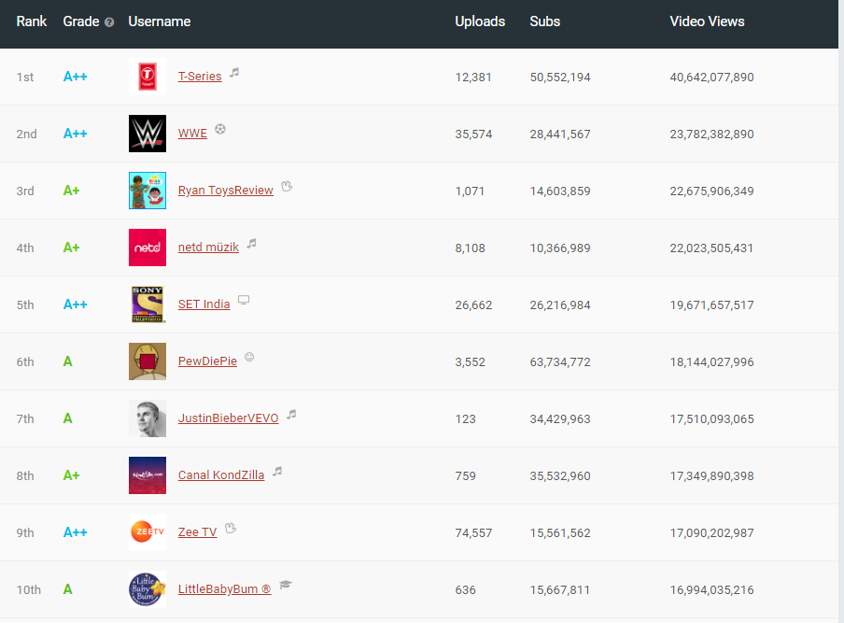Select the A+ grade in Ryan ToysReview row
844x623 pixels.
72,191
